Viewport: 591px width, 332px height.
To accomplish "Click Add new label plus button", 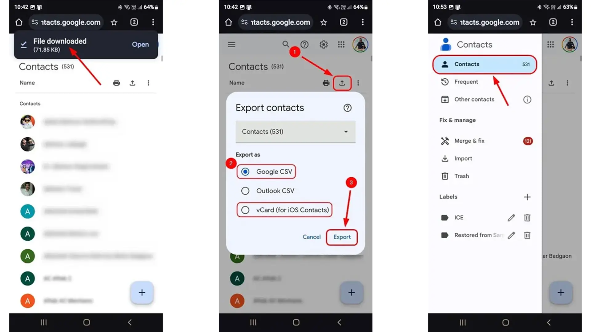I will pos(527,197).
